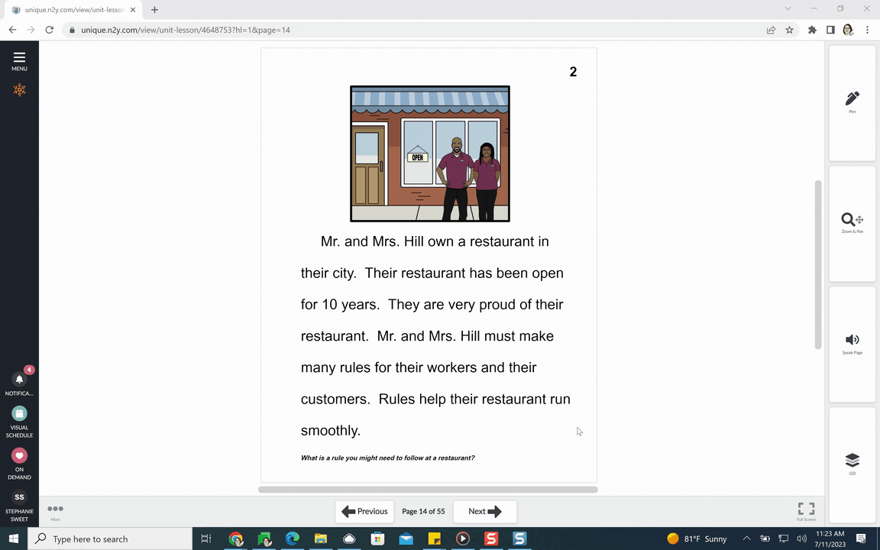Open the red Snagit S taskbar icon
The width and height of the screenshot is (880, 550).
(491, 539)
